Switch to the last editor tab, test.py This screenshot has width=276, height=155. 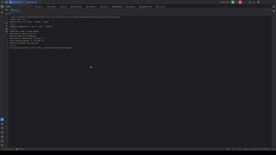(161, 7)
